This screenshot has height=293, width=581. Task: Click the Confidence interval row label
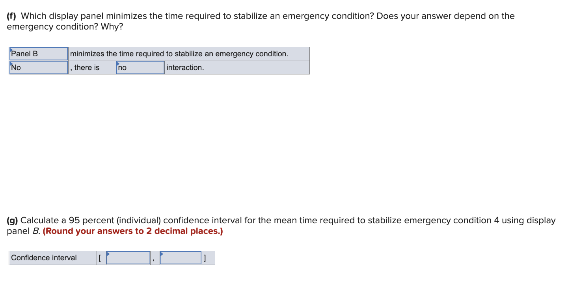pos(43,258)
